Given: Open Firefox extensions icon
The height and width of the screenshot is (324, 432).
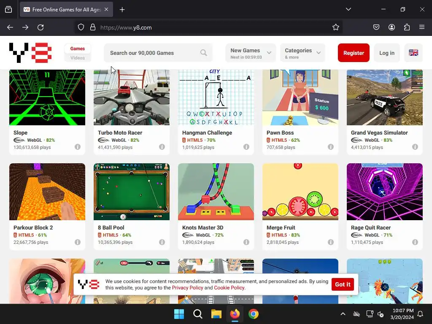Looking at the screenshot, I should [x=407, y=27].
